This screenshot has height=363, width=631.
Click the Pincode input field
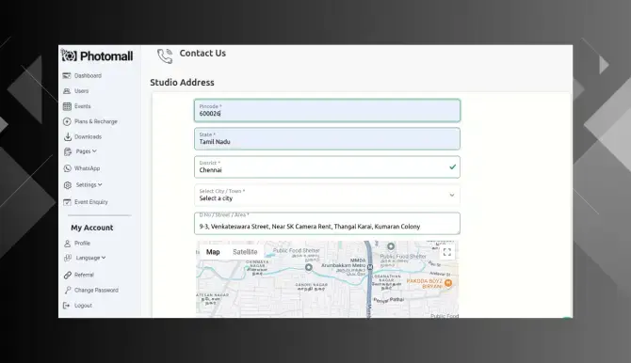[327, 111]
